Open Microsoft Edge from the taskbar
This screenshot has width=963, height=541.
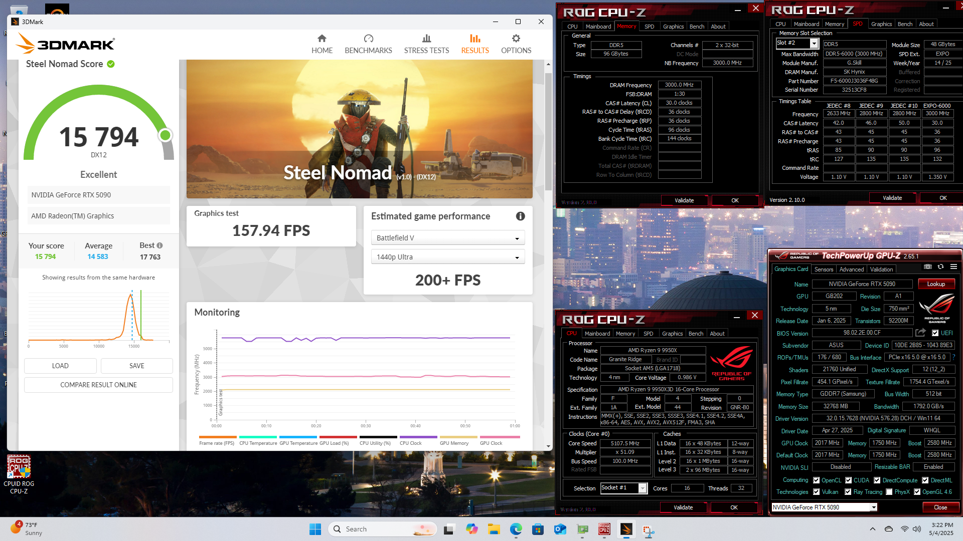(x=516, y=529)
